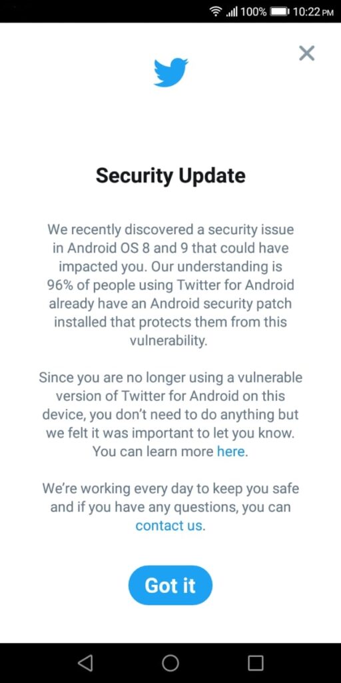This screenshot has width=341, height=683.
Task: Tap the "We recently discovered a security issue" line
Action: coord(170,229)
